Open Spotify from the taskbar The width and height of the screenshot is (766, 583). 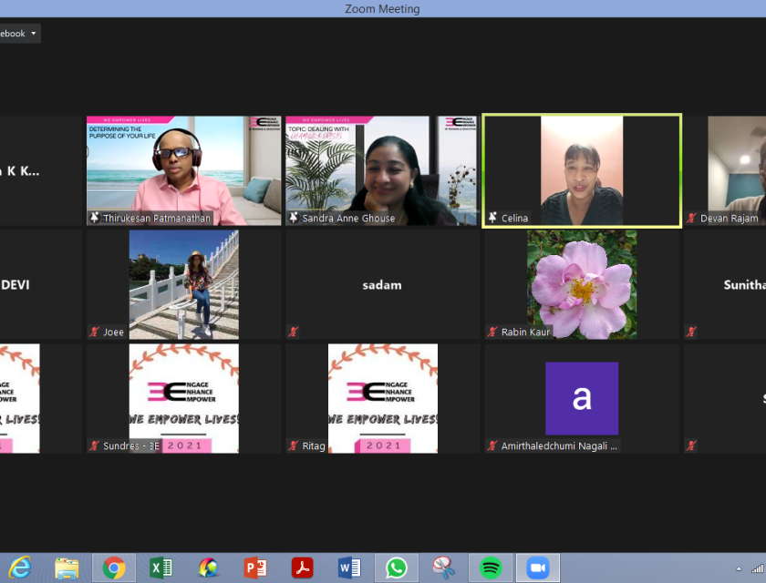click(491, 568)
